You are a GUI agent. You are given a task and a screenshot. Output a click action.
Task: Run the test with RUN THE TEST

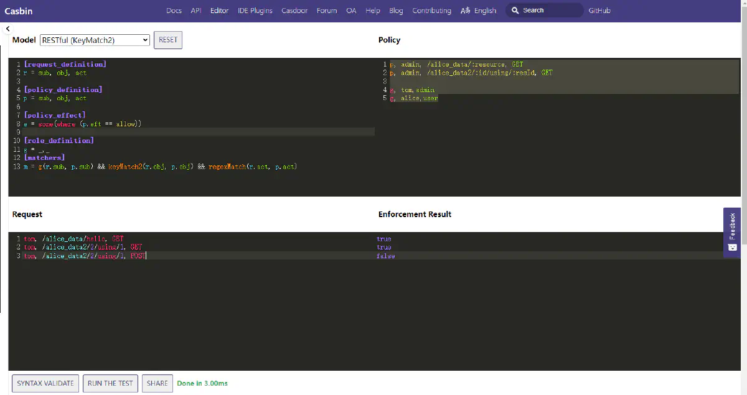coord(110,383)
